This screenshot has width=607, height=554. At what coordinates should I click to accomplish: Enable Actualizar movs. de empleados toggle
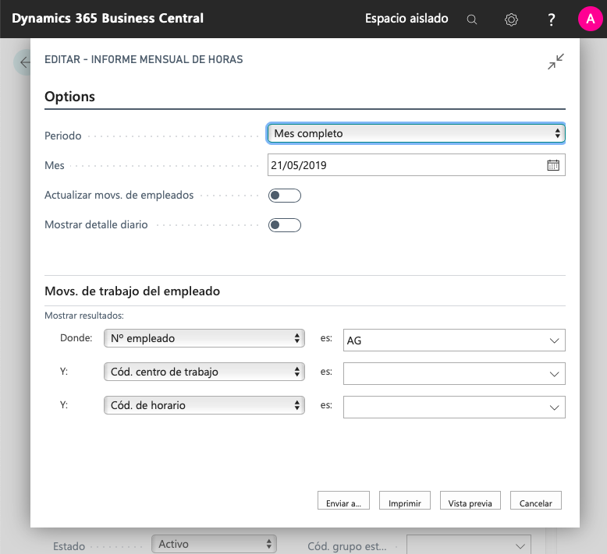[x=284, y=196]
